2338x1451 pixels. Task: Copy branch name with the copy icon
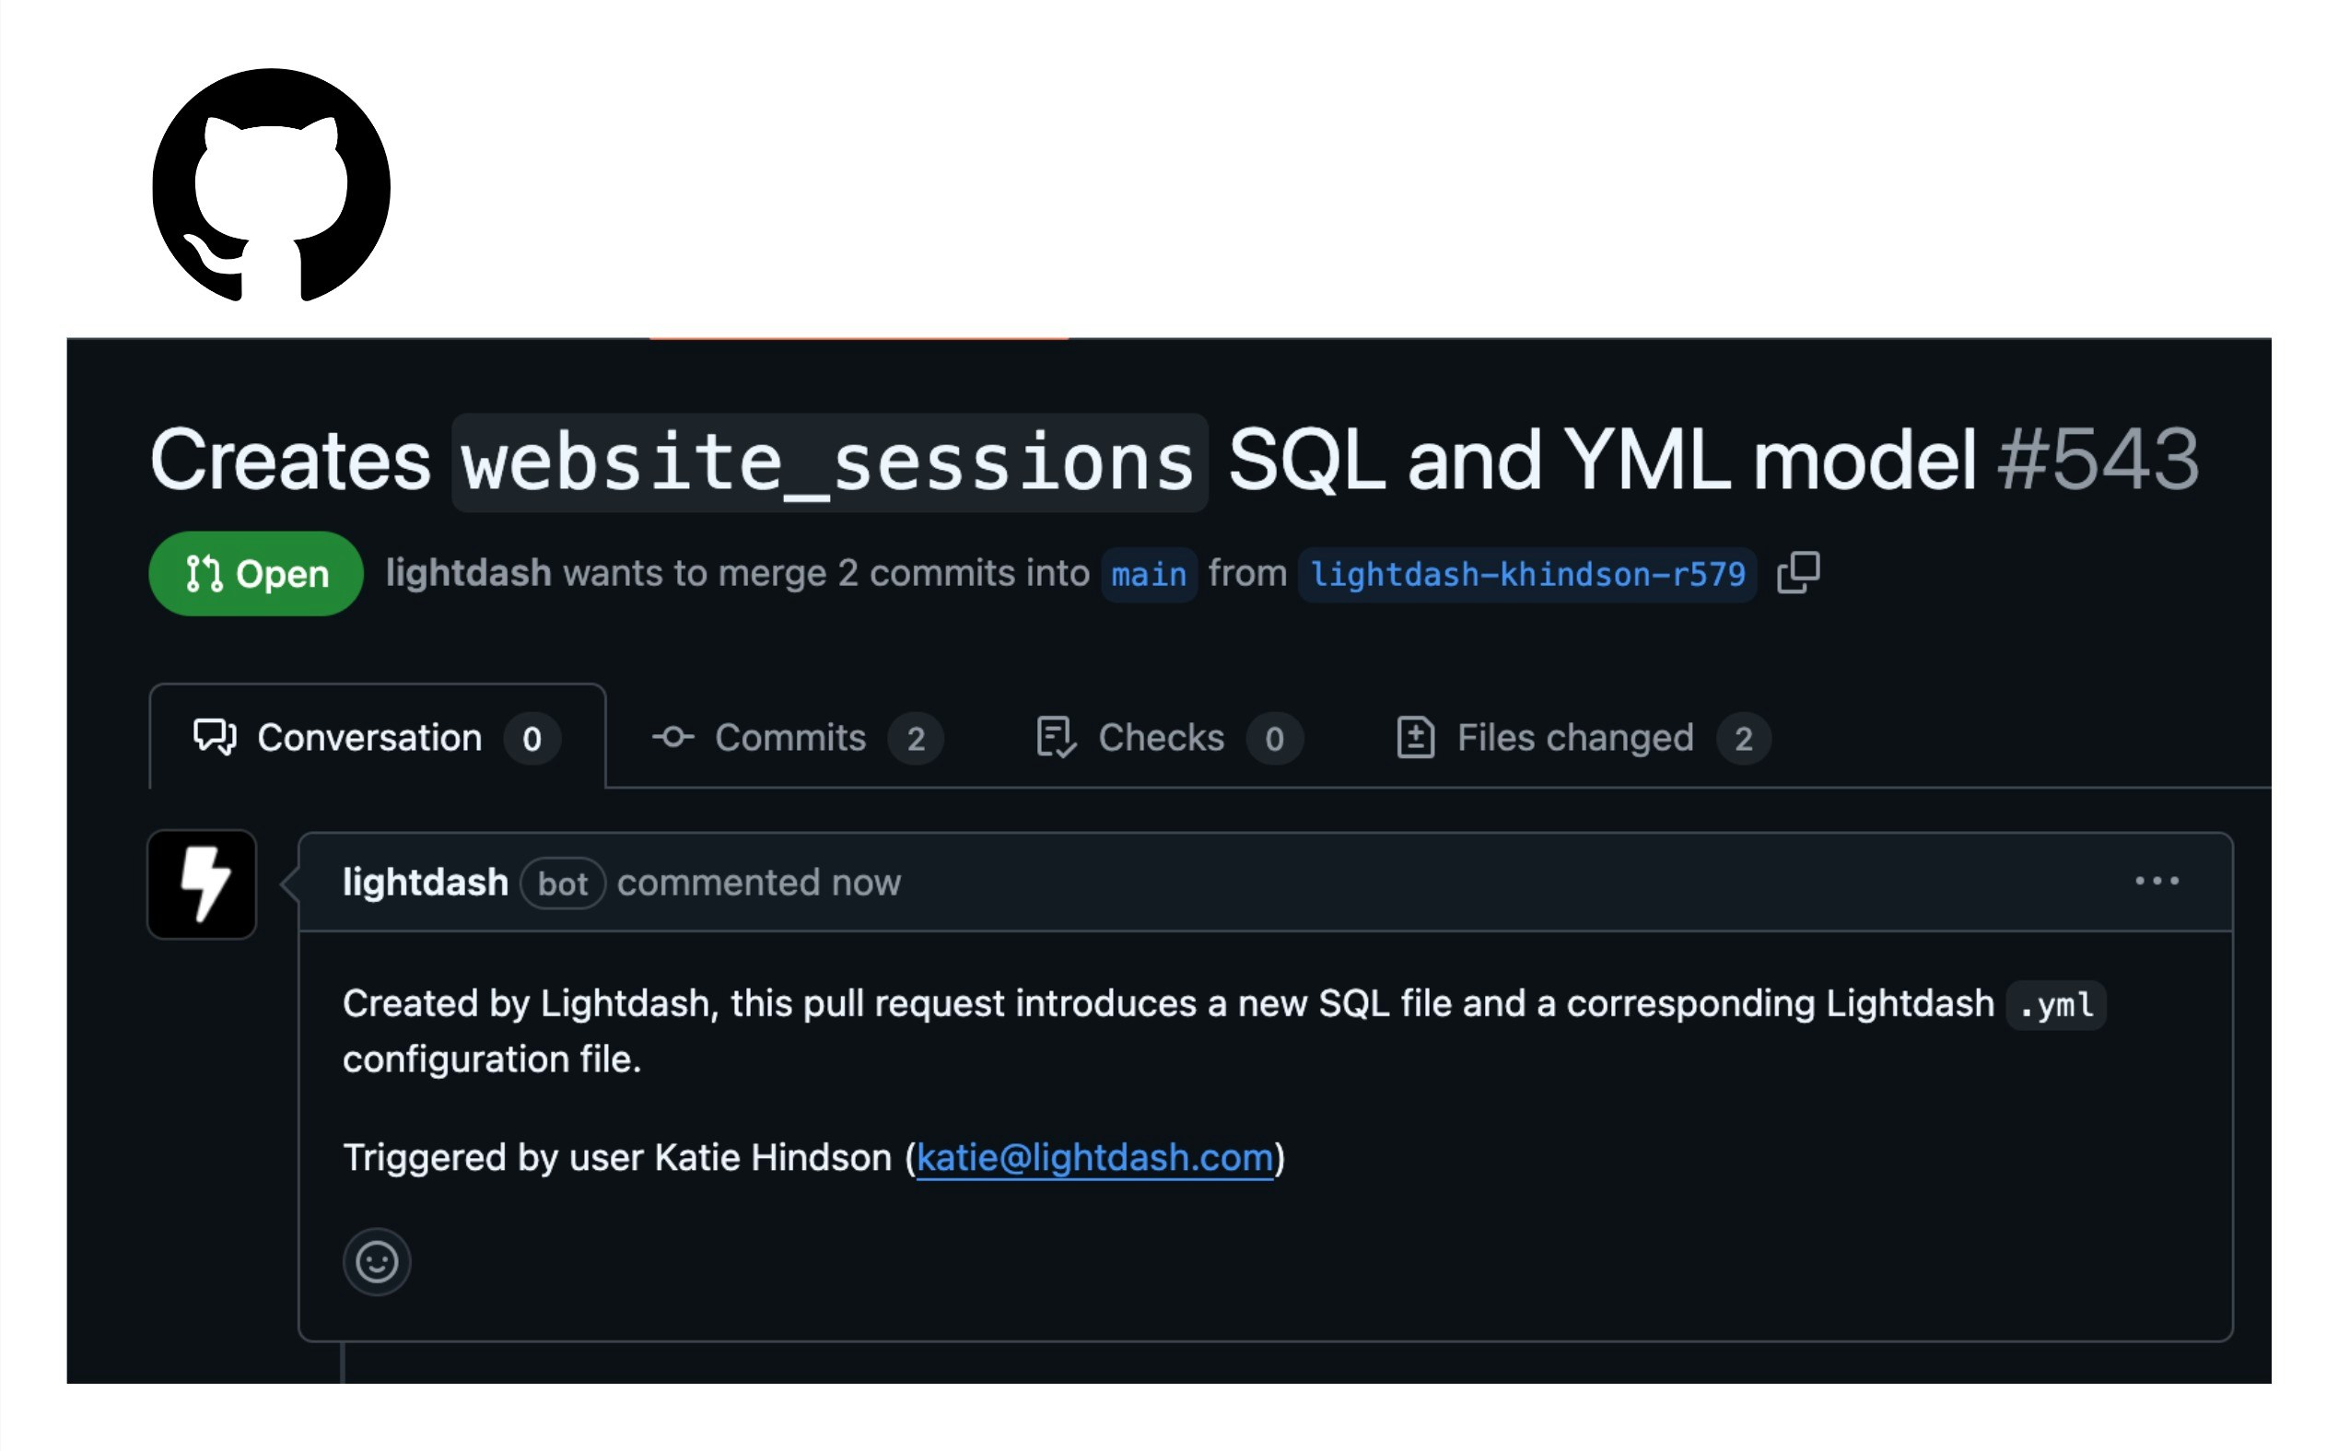[x=1797, y=573]
